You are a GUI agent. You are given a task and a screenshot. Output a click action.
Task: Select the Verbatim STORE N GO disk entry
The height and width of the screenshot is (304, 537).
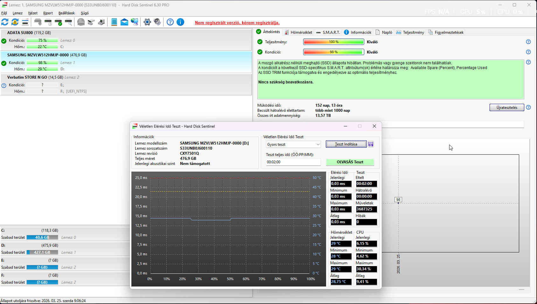[126, 84]
